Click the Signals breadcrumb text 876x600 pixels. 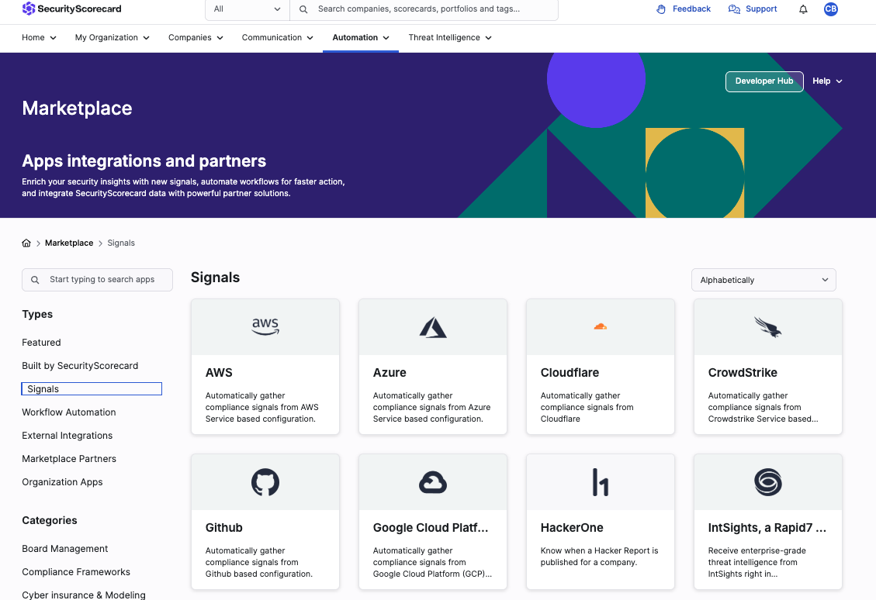pos(121,243)
